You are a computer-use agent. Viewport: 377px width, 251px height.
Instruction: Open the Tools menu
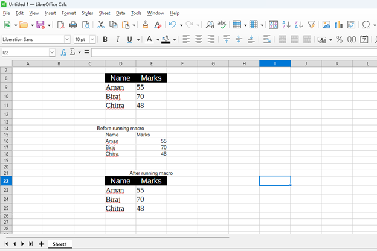pos(136,13)
